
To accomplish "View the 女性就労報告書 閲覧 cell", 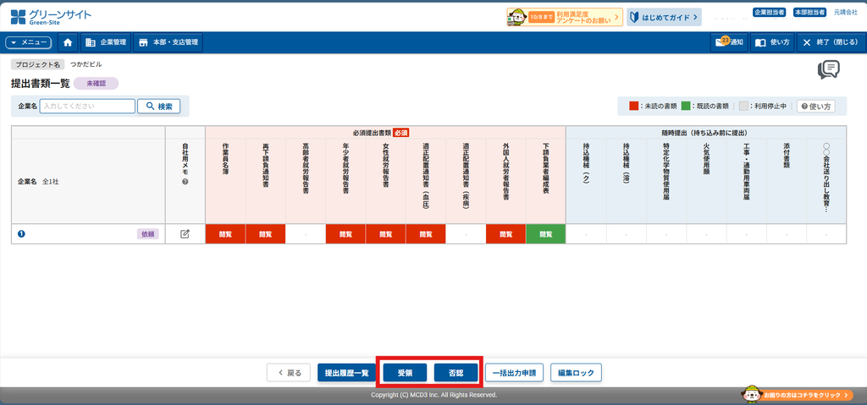I will pyautogui.click(x=385, y=233).
